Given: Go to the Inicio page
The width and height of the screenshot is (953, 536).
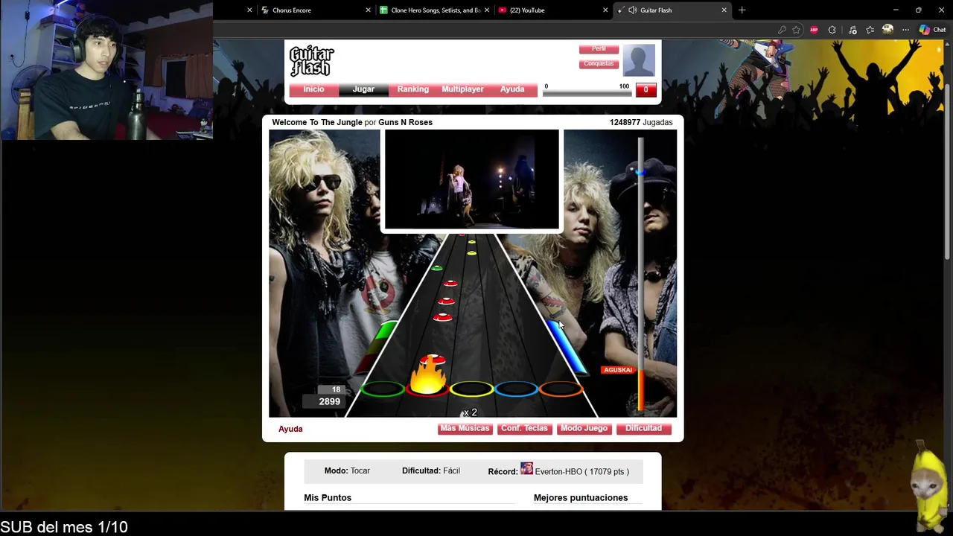Looking at the screenshot, I should [313, 89].
